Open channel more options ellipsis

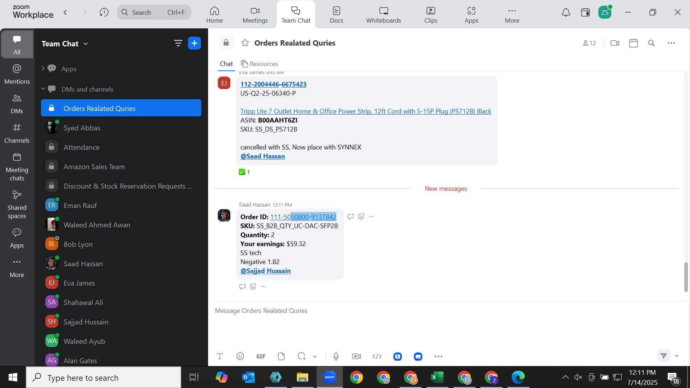point(671,43)
